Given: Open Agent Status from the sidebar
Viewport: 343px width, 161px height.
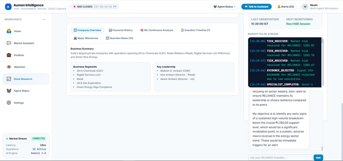Looking at the screenshot, I should coord(26,91).
